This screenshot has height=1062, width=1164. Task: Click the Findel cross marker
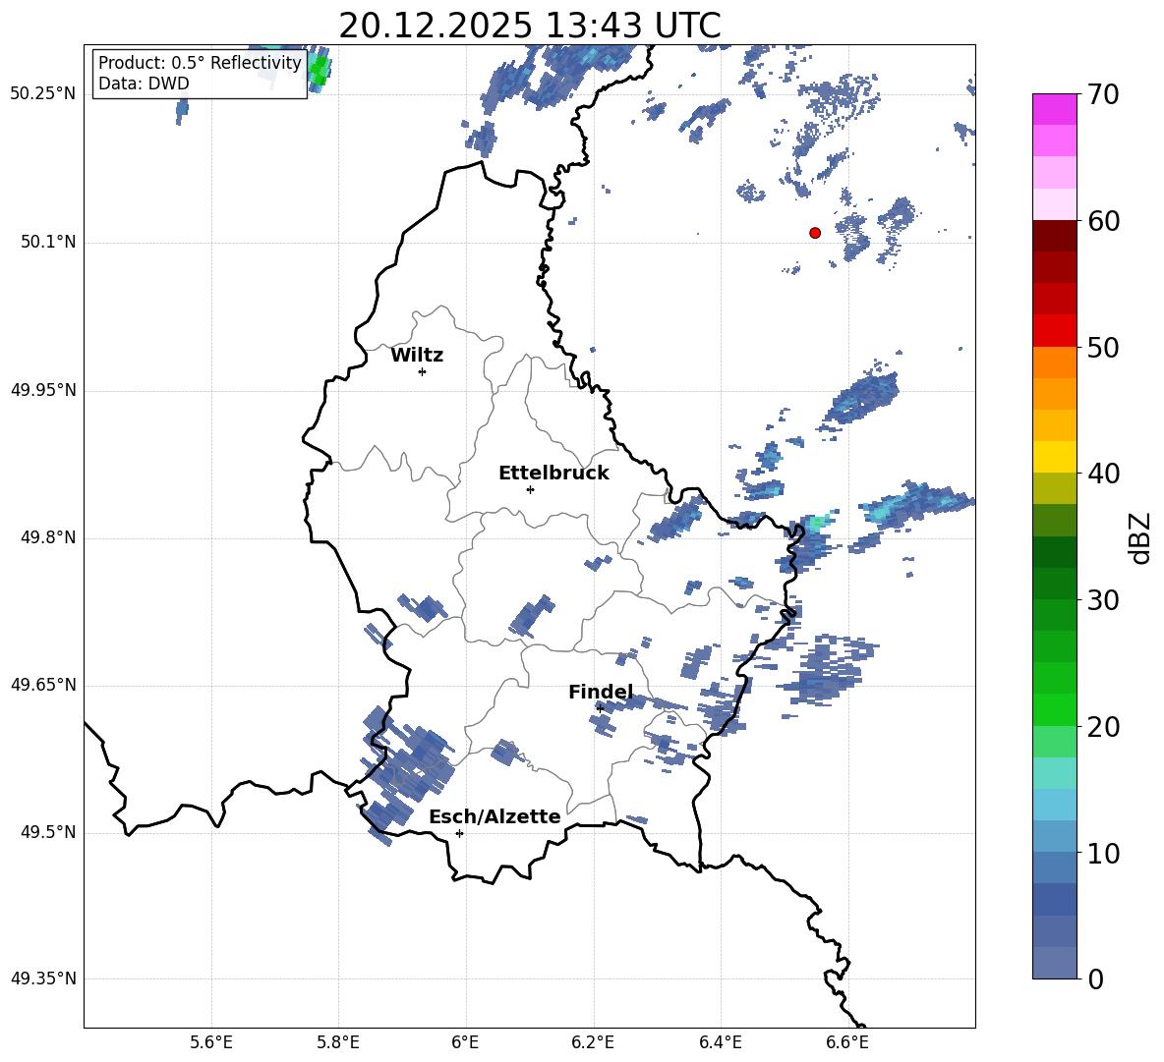[600, 709]
